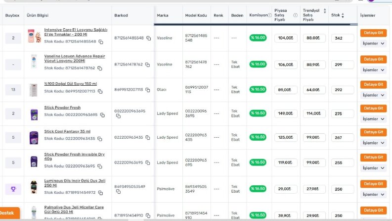Open %100 Doğal Gül Suyu 150 ml link
This screenshot has width=392, height=221.
[71, 84]
